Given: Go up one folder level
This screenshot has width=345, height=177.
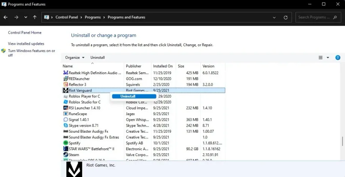Looking at the screenshot, I should pos(35,17).
